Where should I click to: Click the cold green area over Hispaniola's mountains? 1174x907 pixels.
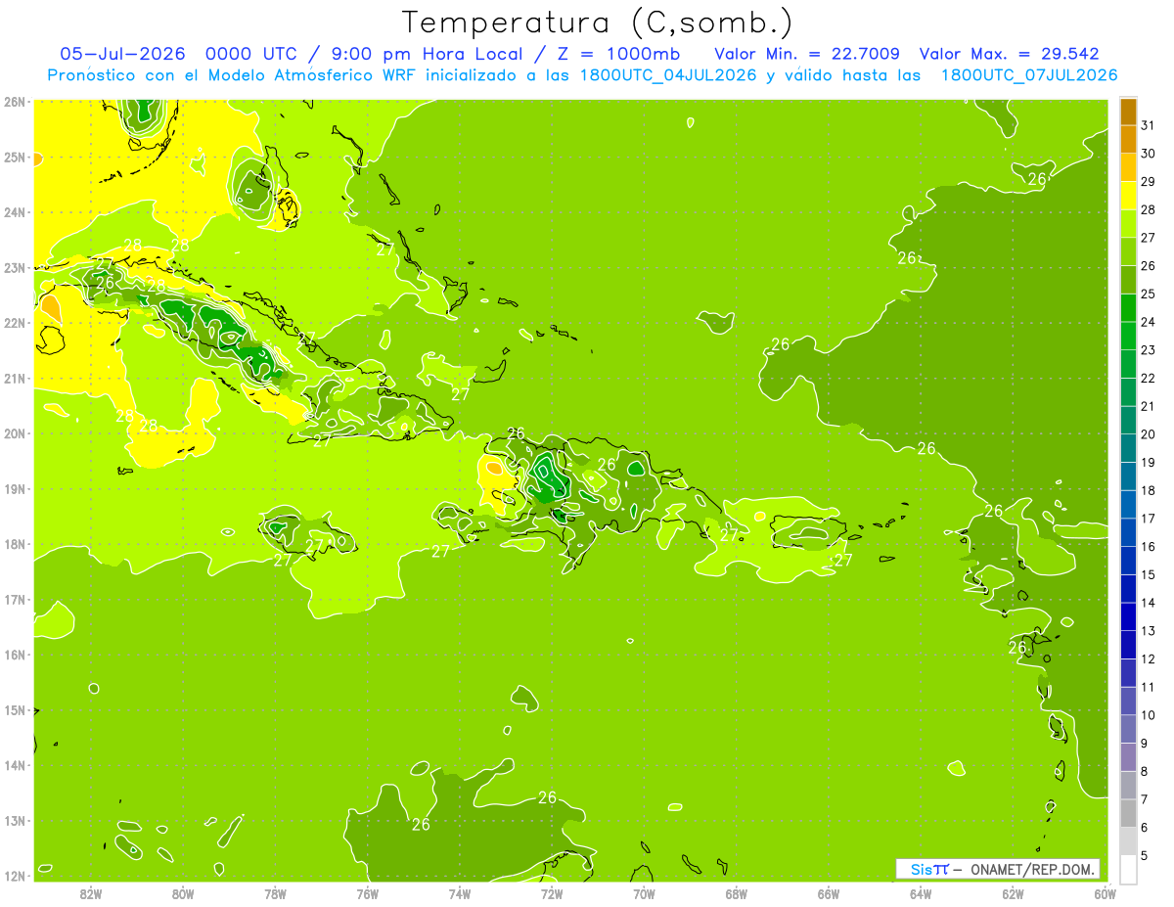pyautogui.click(x=548, y=476)
